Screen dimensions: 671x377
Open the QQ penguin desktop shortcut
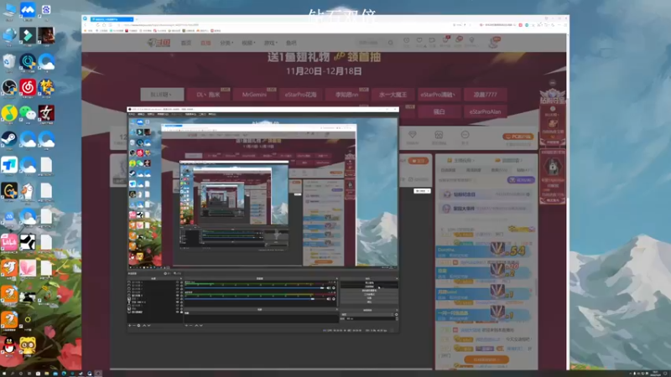pyautogui.click(x=9, y=345)
